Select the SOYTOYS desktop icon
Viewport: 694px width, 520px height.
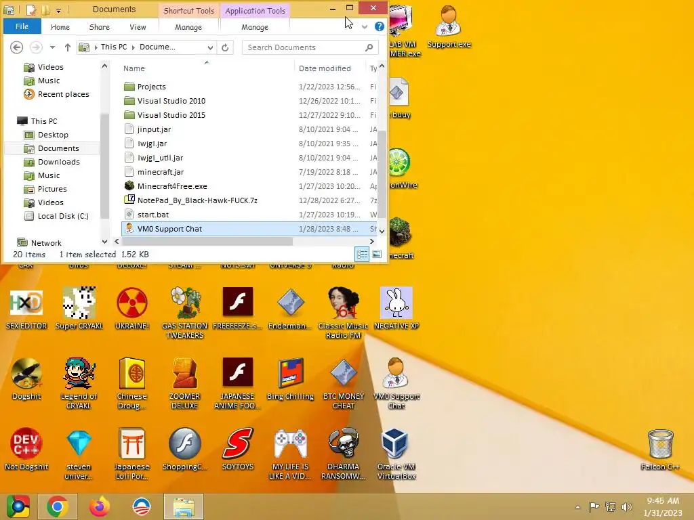(x=238, y=450)
